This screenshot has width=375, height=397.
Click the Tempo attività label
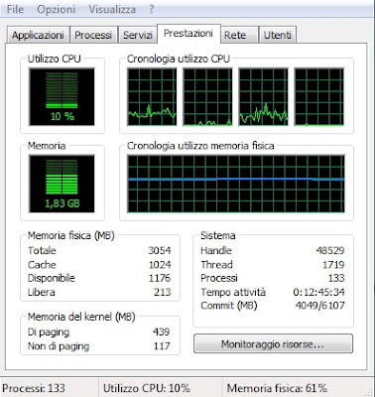pos(233,292)
